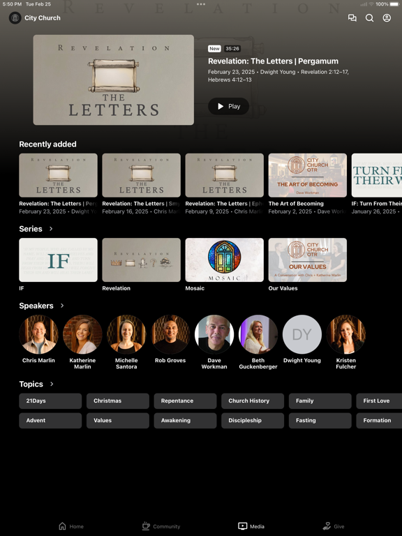Click the Series heading
Screen dimensions: 402x536
click(31, 229)
